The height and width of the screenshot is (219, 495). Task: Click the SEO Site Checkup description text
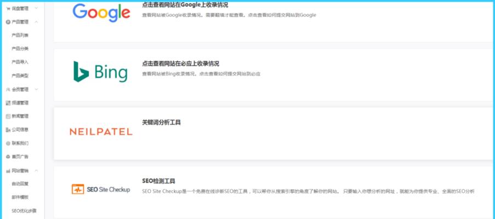click(x=308, y=191)
